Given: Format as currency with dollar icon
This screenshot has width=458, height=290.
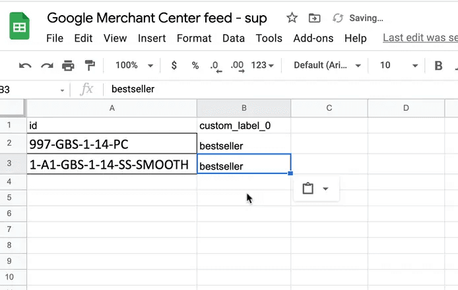Looking at the screenshot, I should coord(174,65).
